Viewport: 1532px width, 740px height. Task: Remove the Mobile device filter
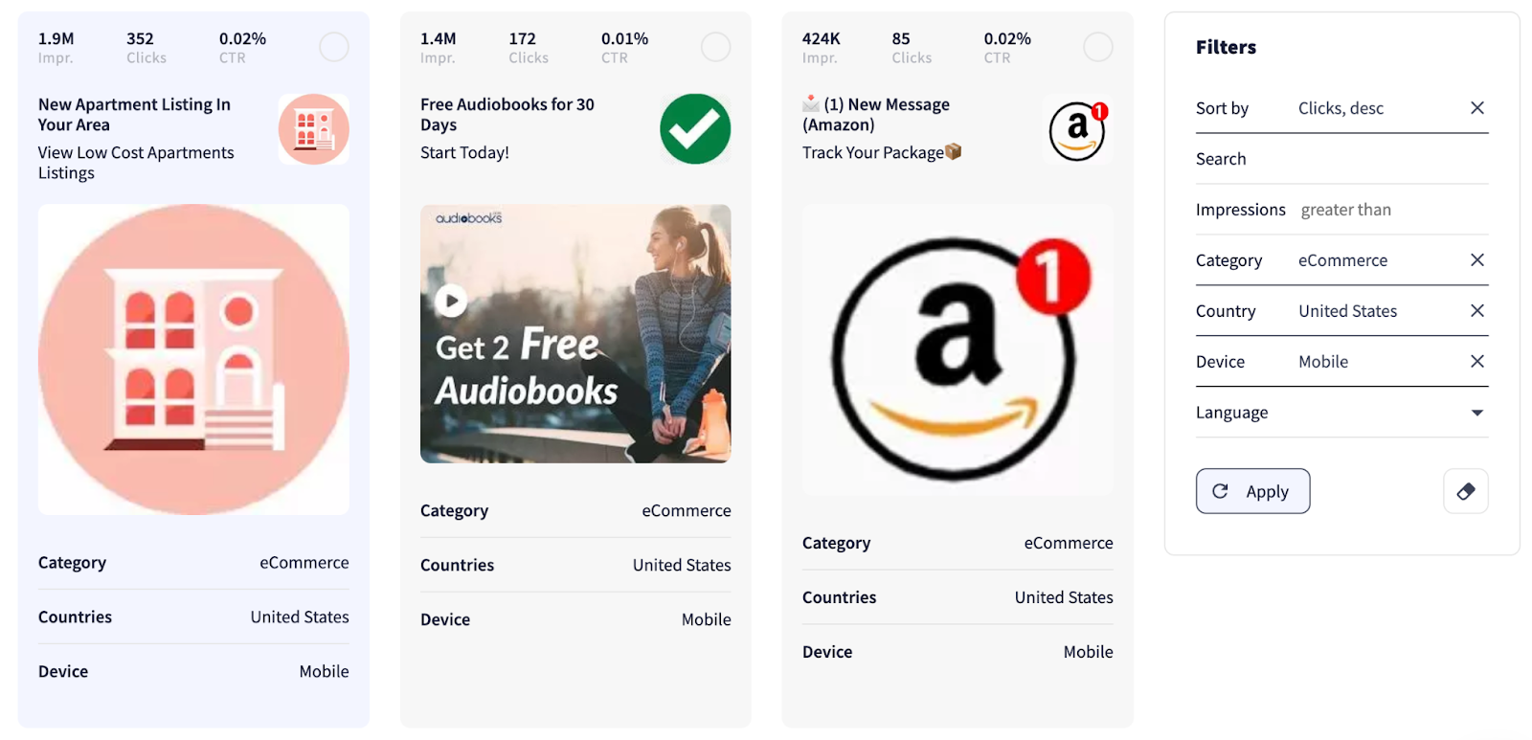tap(1477, 362)
